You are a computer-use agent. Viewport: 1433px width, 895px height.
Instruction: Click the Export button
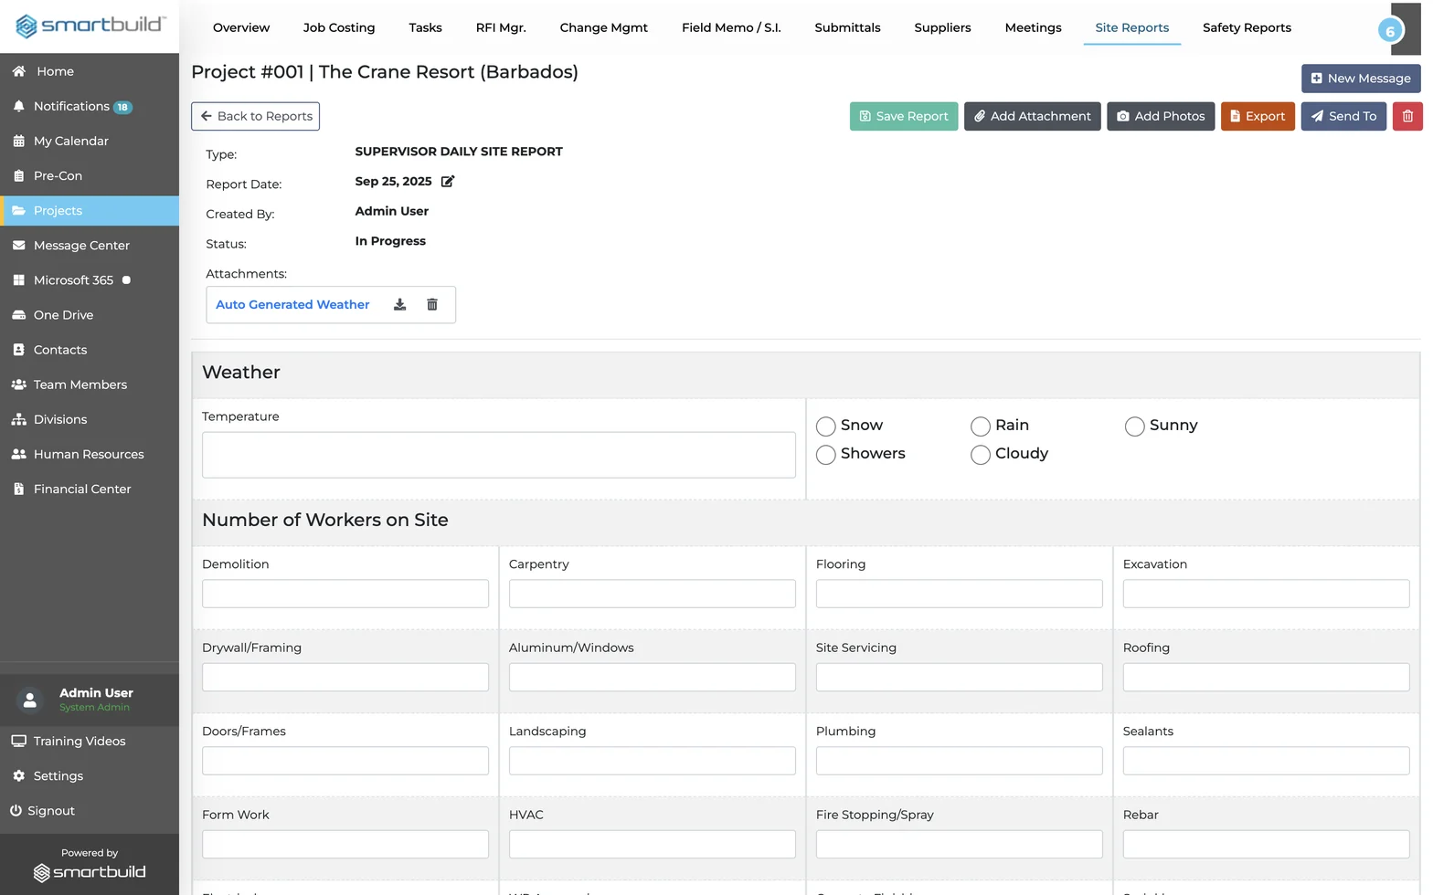pos(1258,116)
